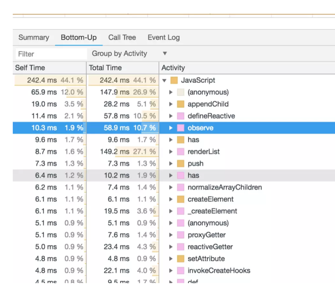Expand the push row
Viewport: 335px width, 290px height.
coord(171,163)
